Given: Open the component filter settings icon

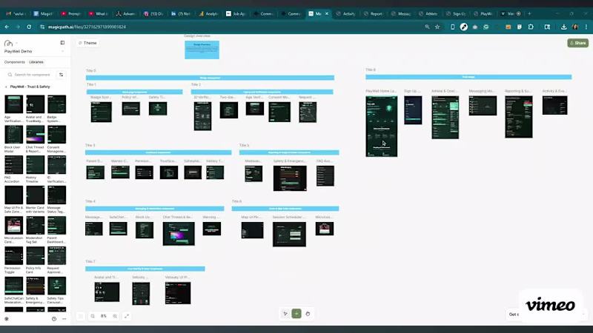Looking at the screenshot, I should [x=61, y=75].
